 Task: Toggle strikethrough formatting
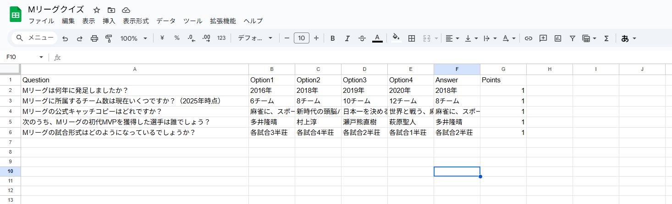click(x=362, y=38)
